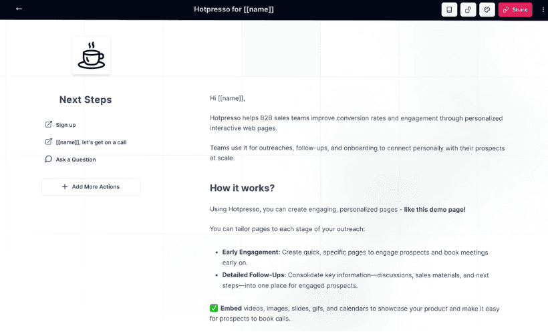This screenshot has height=332, width=548.
Task: Open the palette theme icon button
Action: 487,9
